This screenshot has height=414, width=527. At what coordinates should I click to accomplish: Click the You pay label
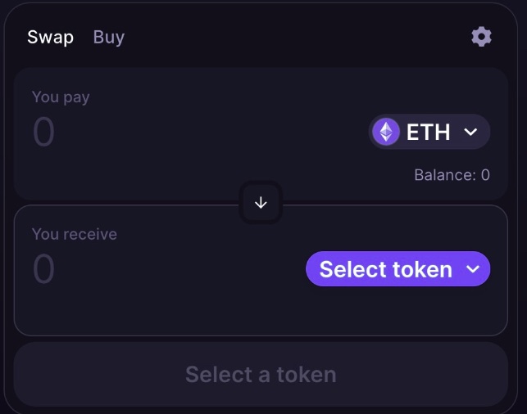(x=61, y=97)
